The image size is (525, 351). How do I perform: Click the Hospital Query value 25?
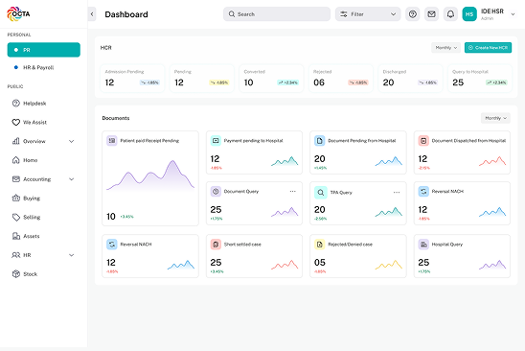pos(423,263)
